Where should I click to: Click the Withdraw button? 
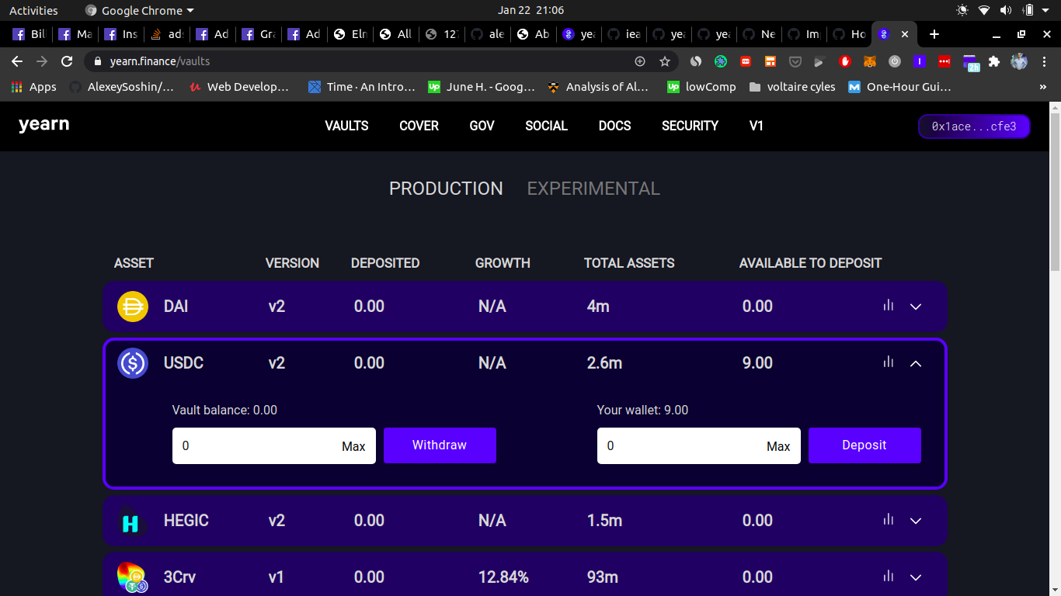pyautogui.click(x=440, y=445)
